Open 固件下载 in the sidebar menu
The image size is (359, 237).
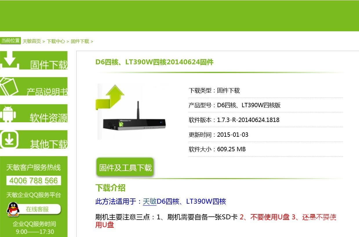tap(34, 61)
